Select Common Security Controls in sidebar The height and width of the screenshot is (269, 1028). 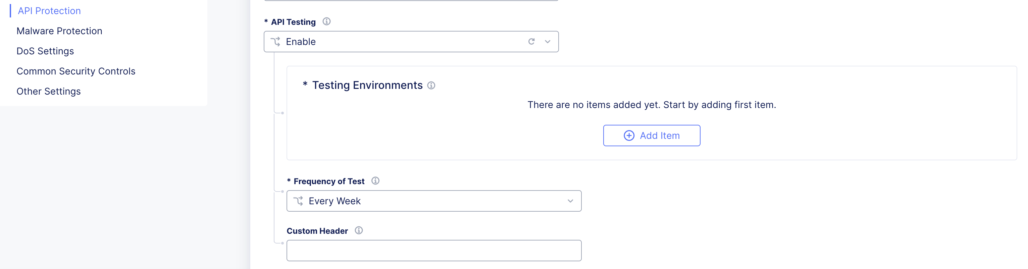[76, 71]
